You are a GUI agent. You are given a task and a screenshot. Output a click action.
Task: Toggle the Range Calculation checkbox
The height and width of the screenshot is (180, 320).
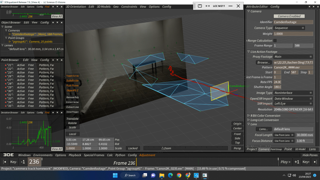(x=275, y=40)
